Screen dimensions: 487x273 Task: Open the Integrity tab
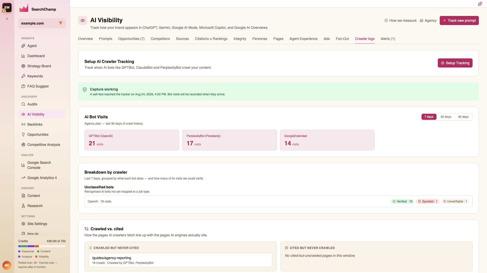coord(240,39)
